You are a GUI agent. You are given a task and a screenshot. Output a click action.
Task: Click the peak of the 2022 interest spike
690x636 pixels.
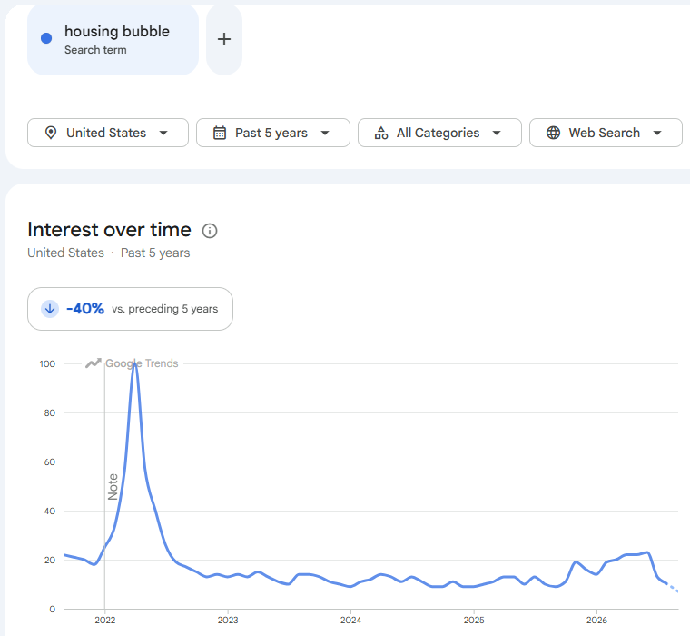click(134, 364)
